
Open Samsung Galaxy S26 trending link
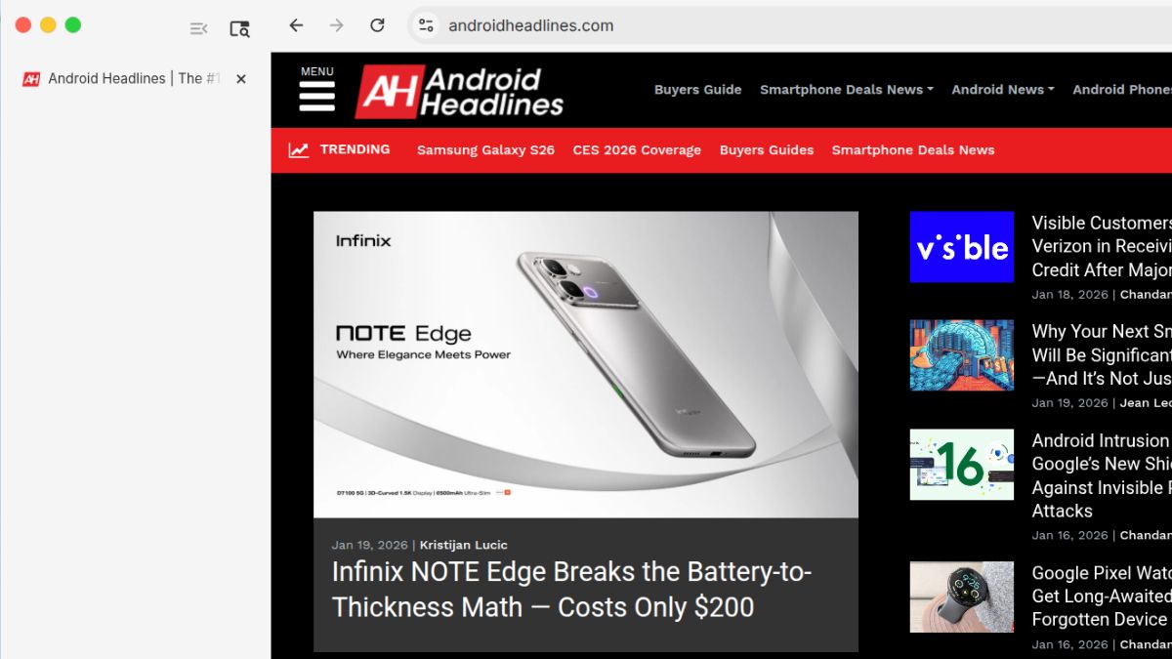pos(485,150)
